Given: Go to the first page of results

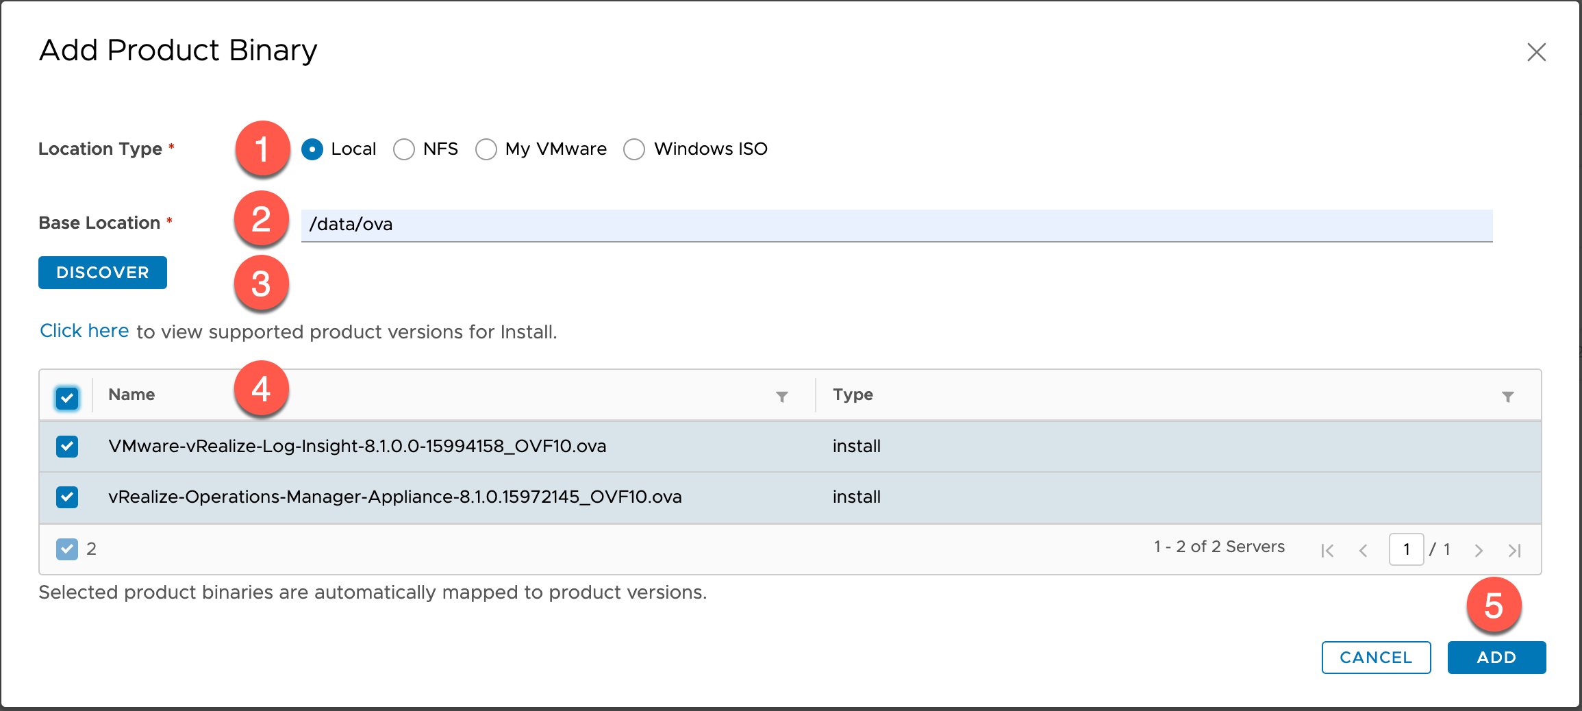Looking at the screenshot, I should click(x=1327, y=550).
